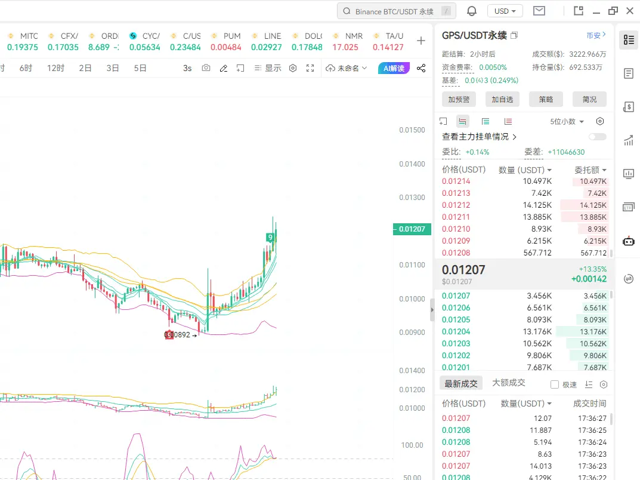Open the dollar funds sidebar icon
The width and height of the screenshot is (640, 480).
click(629, 107)
